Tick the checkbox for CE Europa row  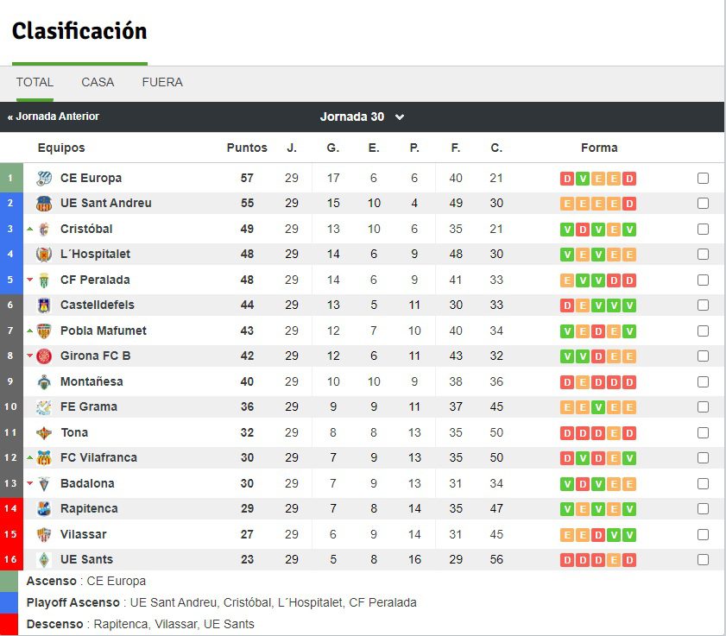tap(703, 179)
